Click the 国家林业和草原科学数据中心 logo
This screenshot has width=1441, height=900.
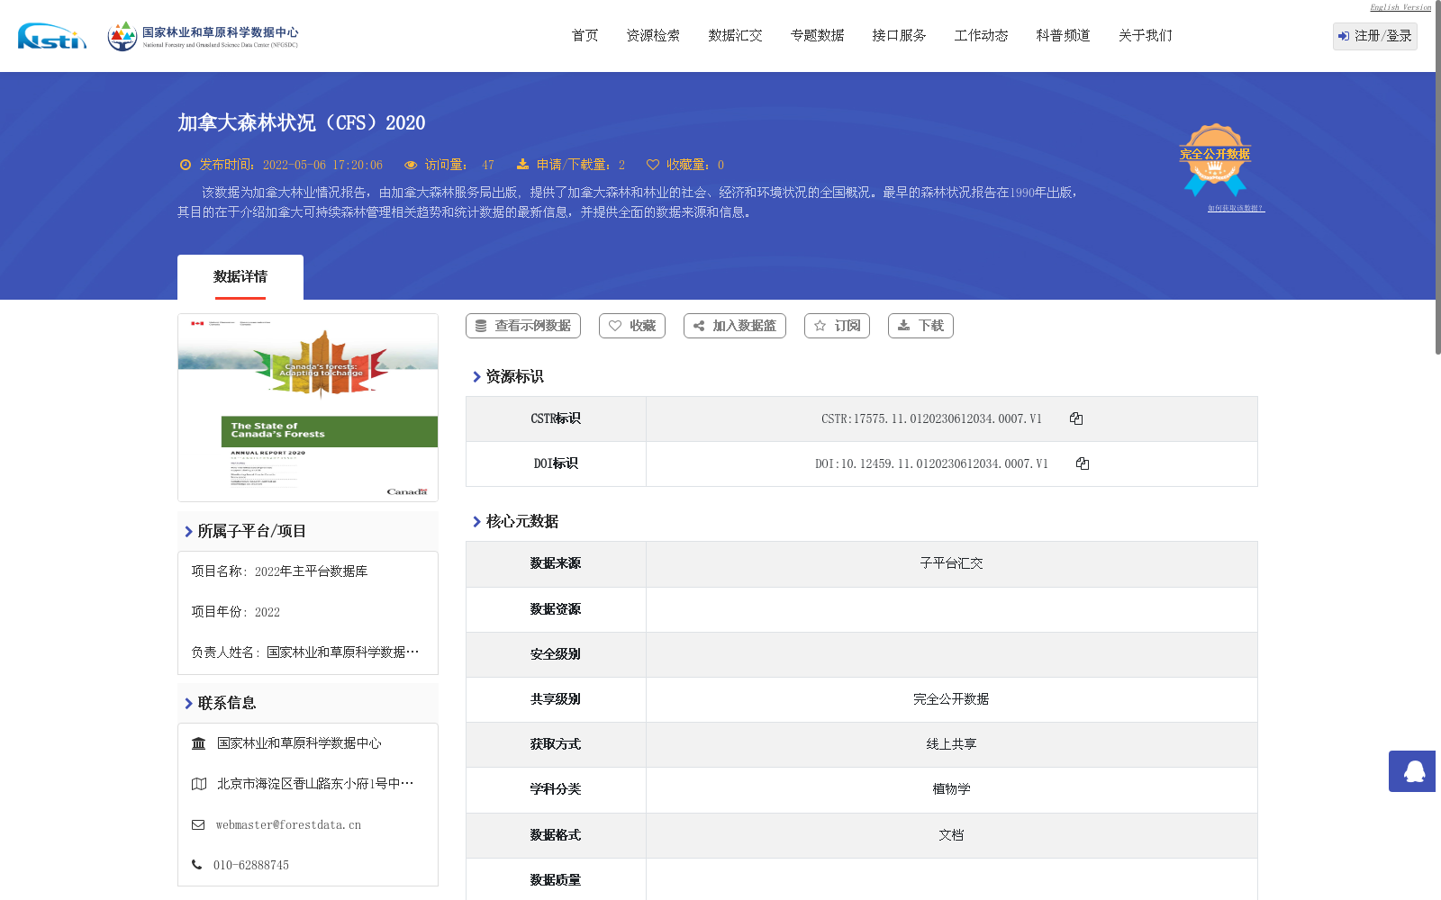203,36
